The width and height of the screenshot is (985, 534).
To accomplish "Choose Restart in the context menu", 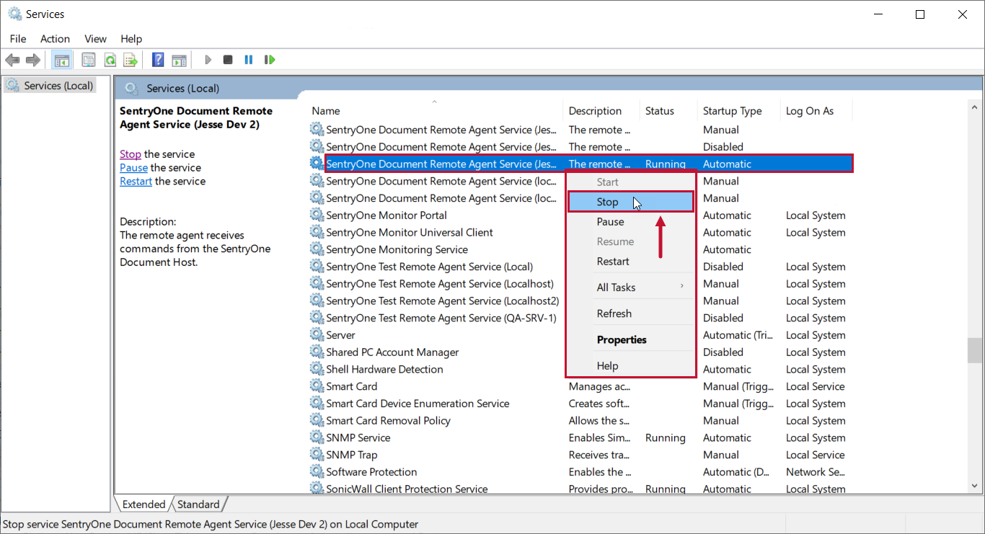I will 630,262.
